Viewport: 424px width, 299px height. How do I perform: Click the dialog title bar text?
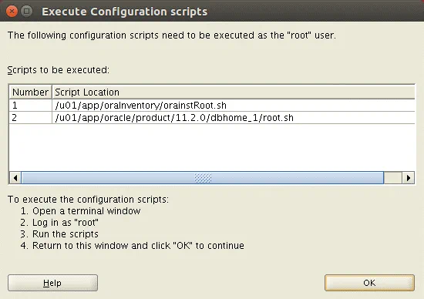click(125, 12)
